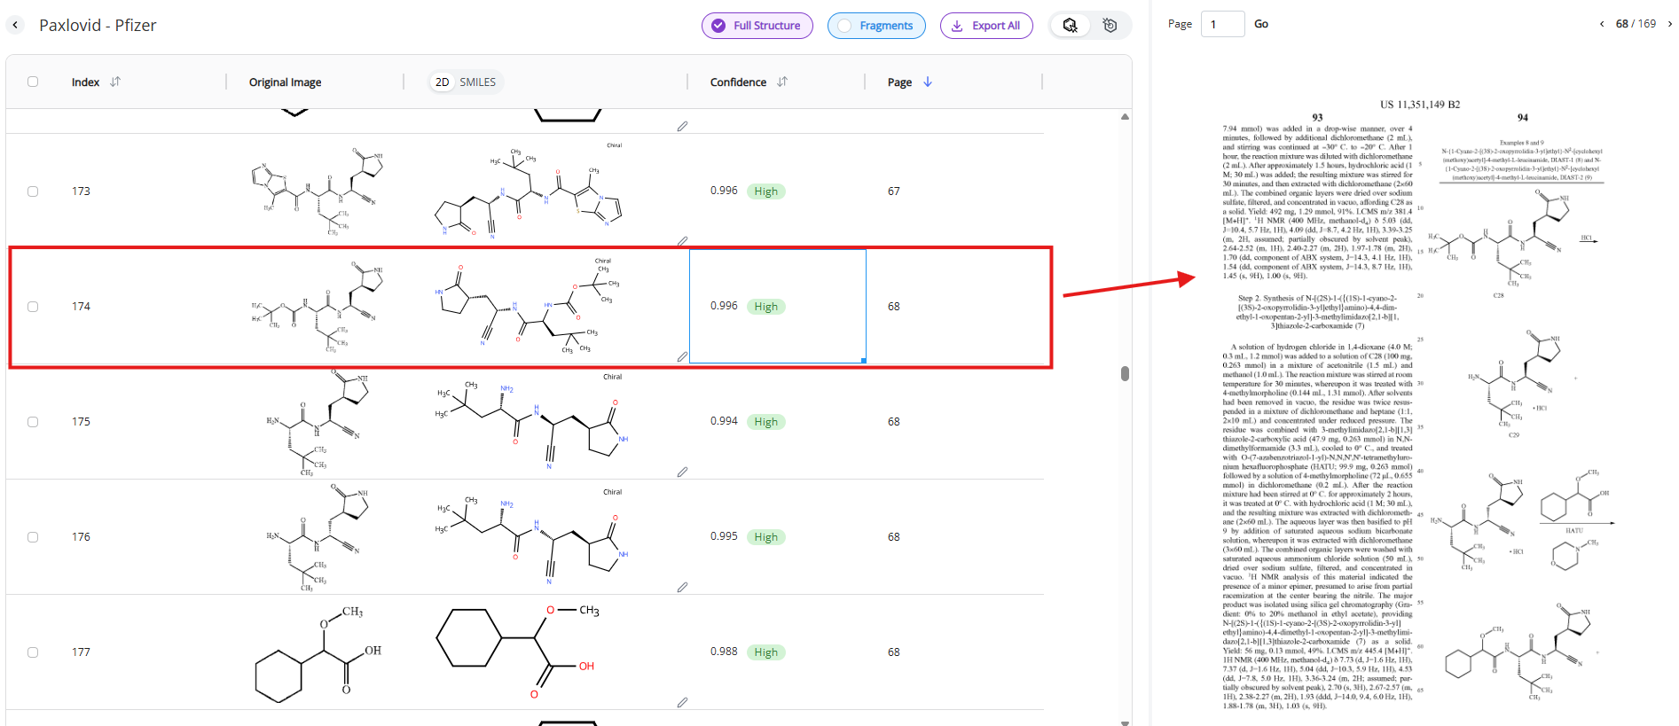Click the High confidence badge in row 173
The height and width of the screenshot is (726, 1679).
tap(765, 191)
